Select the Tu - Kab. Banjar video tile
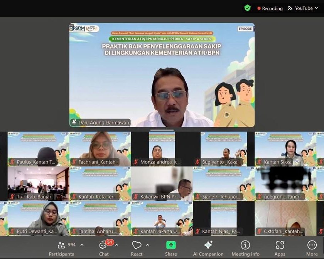Image resolution: width=324 pixels, height=259 pixels. [38, 183]
